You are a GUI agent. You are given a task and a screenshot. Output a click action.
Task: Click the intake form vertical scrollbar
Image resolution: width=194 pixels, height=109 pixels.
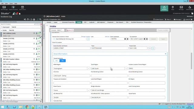tap(192, 61)
